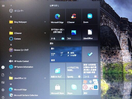Jump using the letter M header

[x=11, y=84]
